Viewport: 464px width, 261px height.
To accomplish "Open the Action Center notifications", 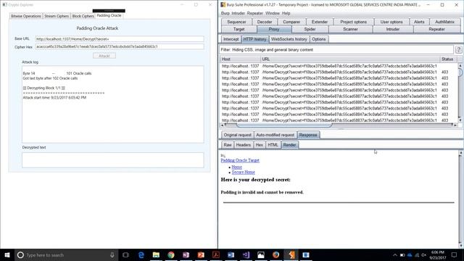I will [x=455, y=254].
